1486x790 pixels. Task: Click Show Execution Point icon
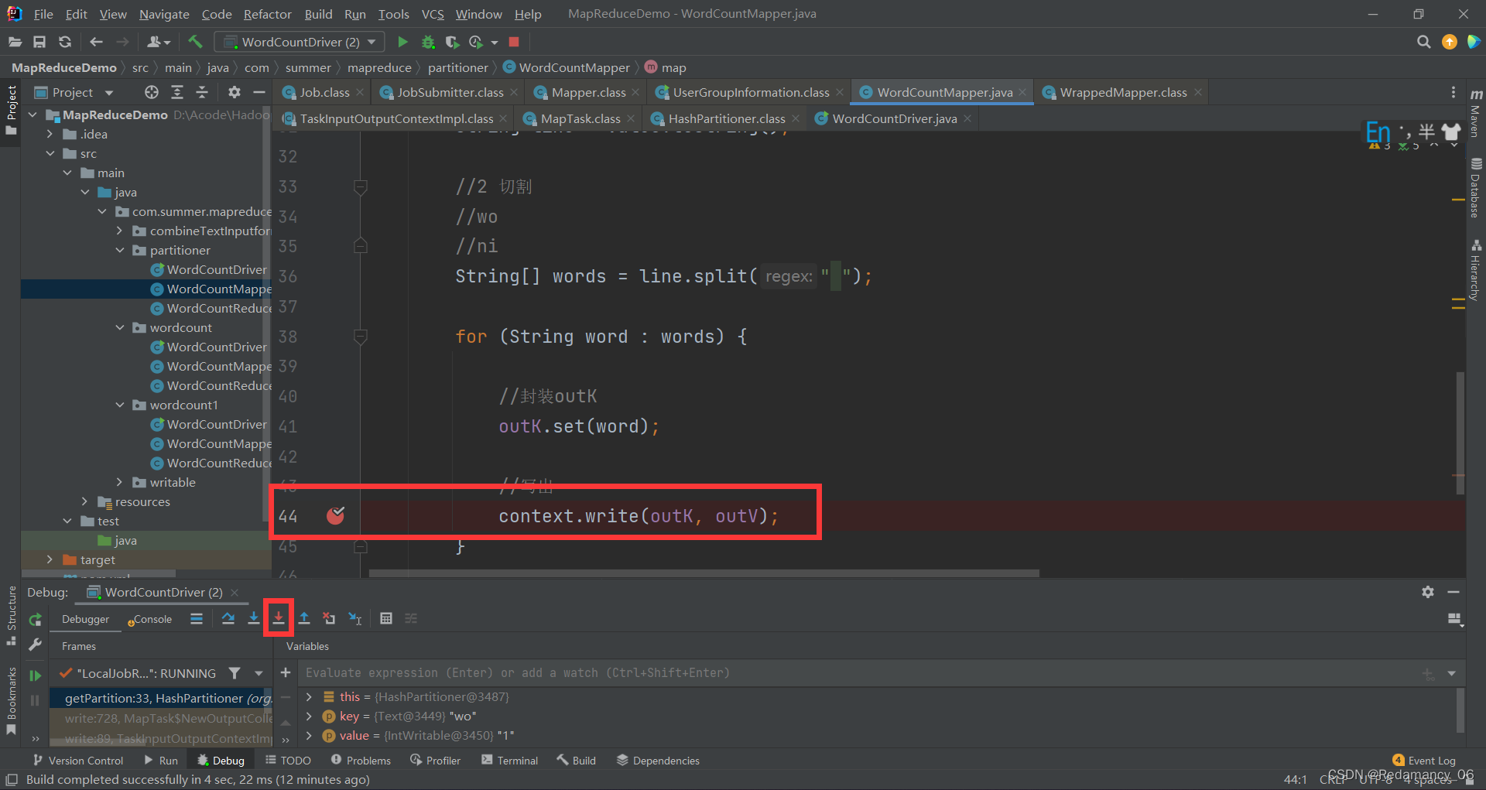pos(197,618)
